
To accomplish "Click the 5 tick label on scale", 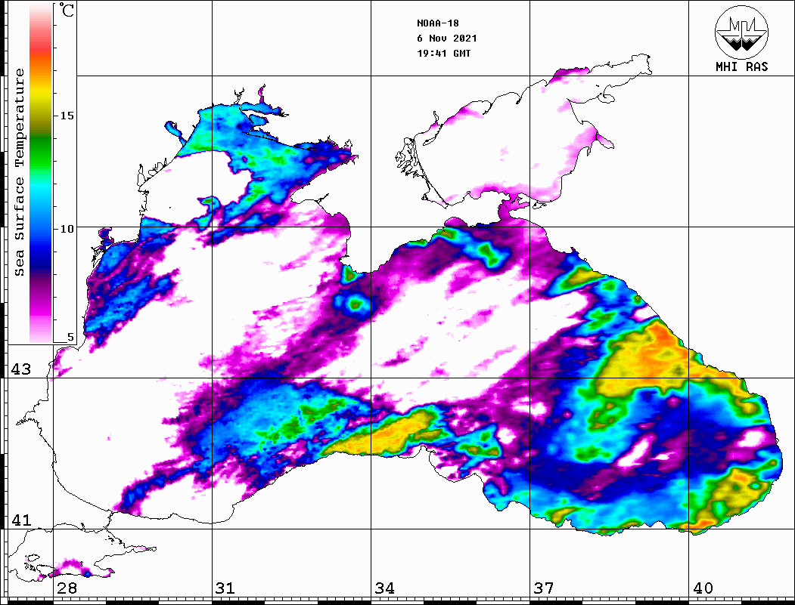I will 70,337.
